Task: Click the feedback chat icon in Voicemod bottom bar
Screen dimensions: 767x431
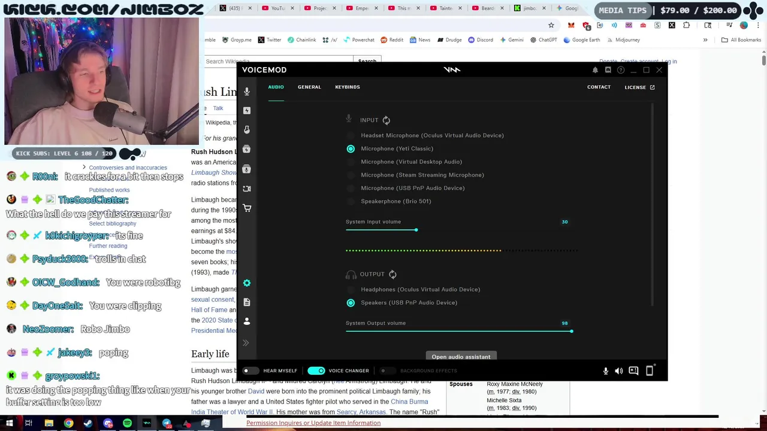Action: click(633, 371)
